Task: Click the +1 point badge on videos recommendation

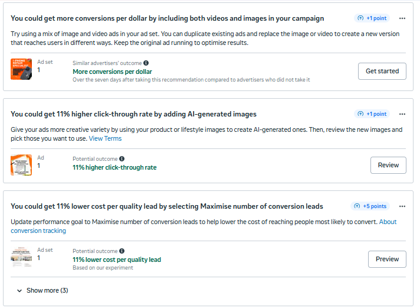Action: [x=372, y=18]
